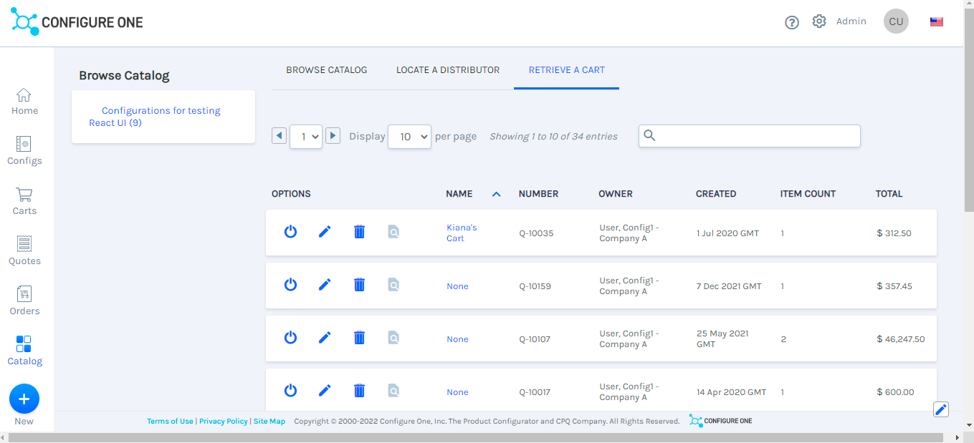This screenshot has height=443, width=974.
Task: Delete cart Q-10017 with trash icon
Action: coord(359,391)
